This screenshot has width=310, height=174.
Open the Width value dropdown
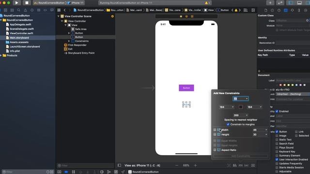pos(266,130)
